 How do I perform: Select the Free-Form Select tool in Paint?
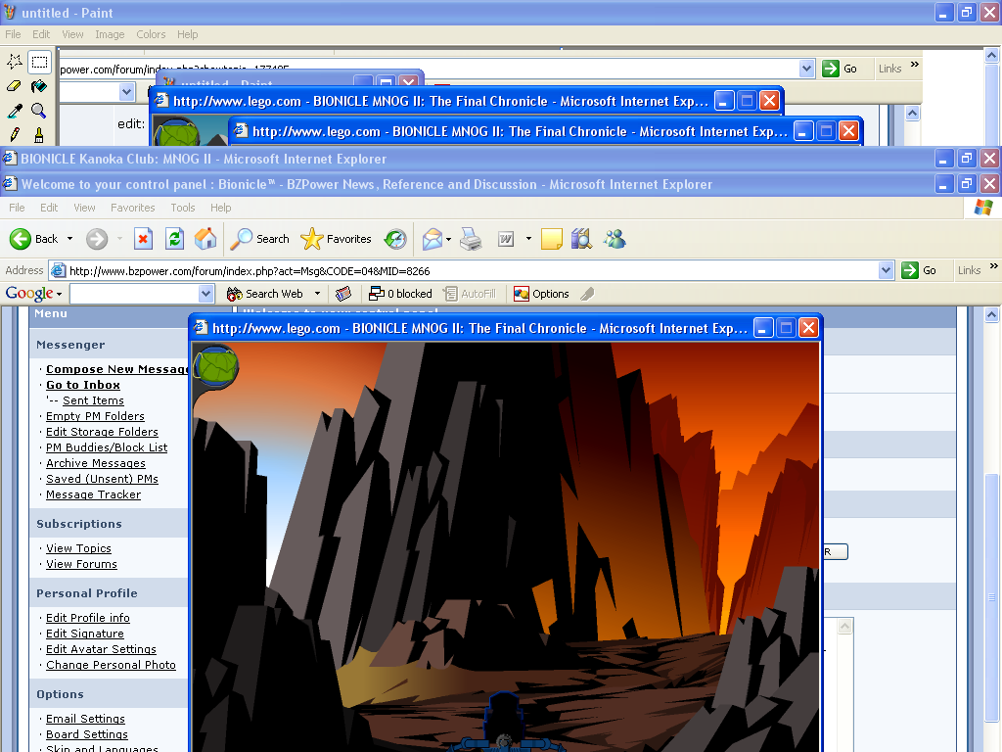[x=15, y=62]
